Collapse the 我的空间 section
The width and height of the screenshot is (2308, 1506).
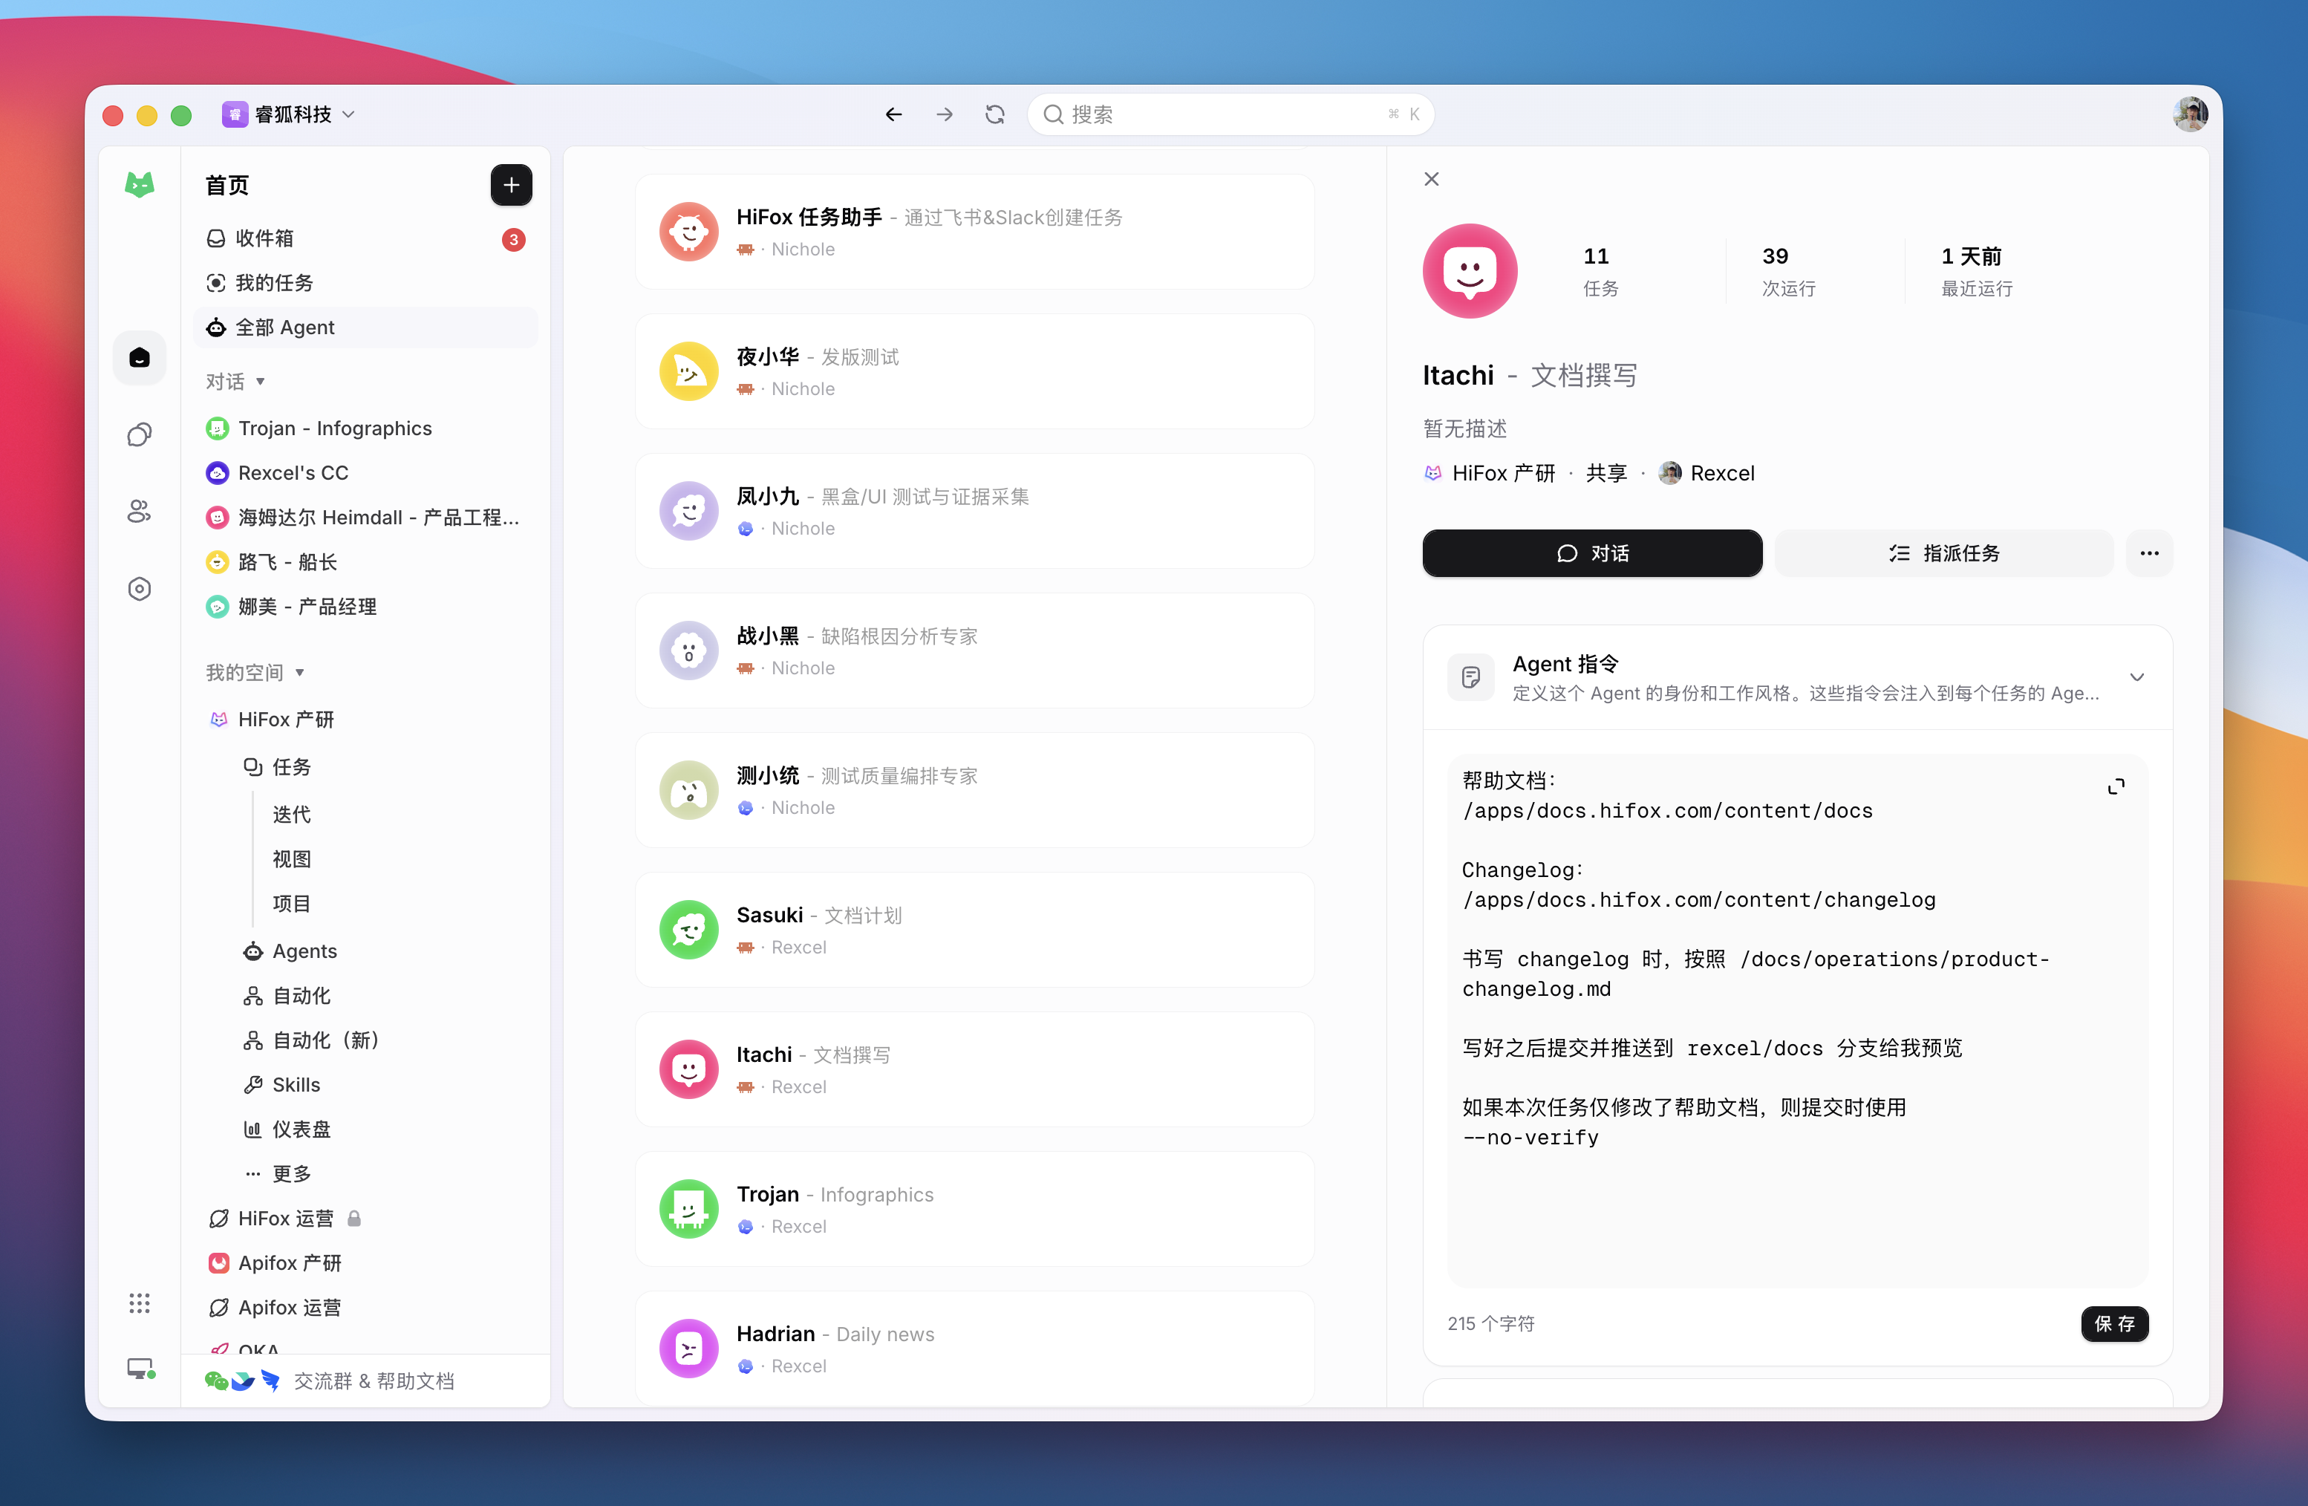[255, 672]
